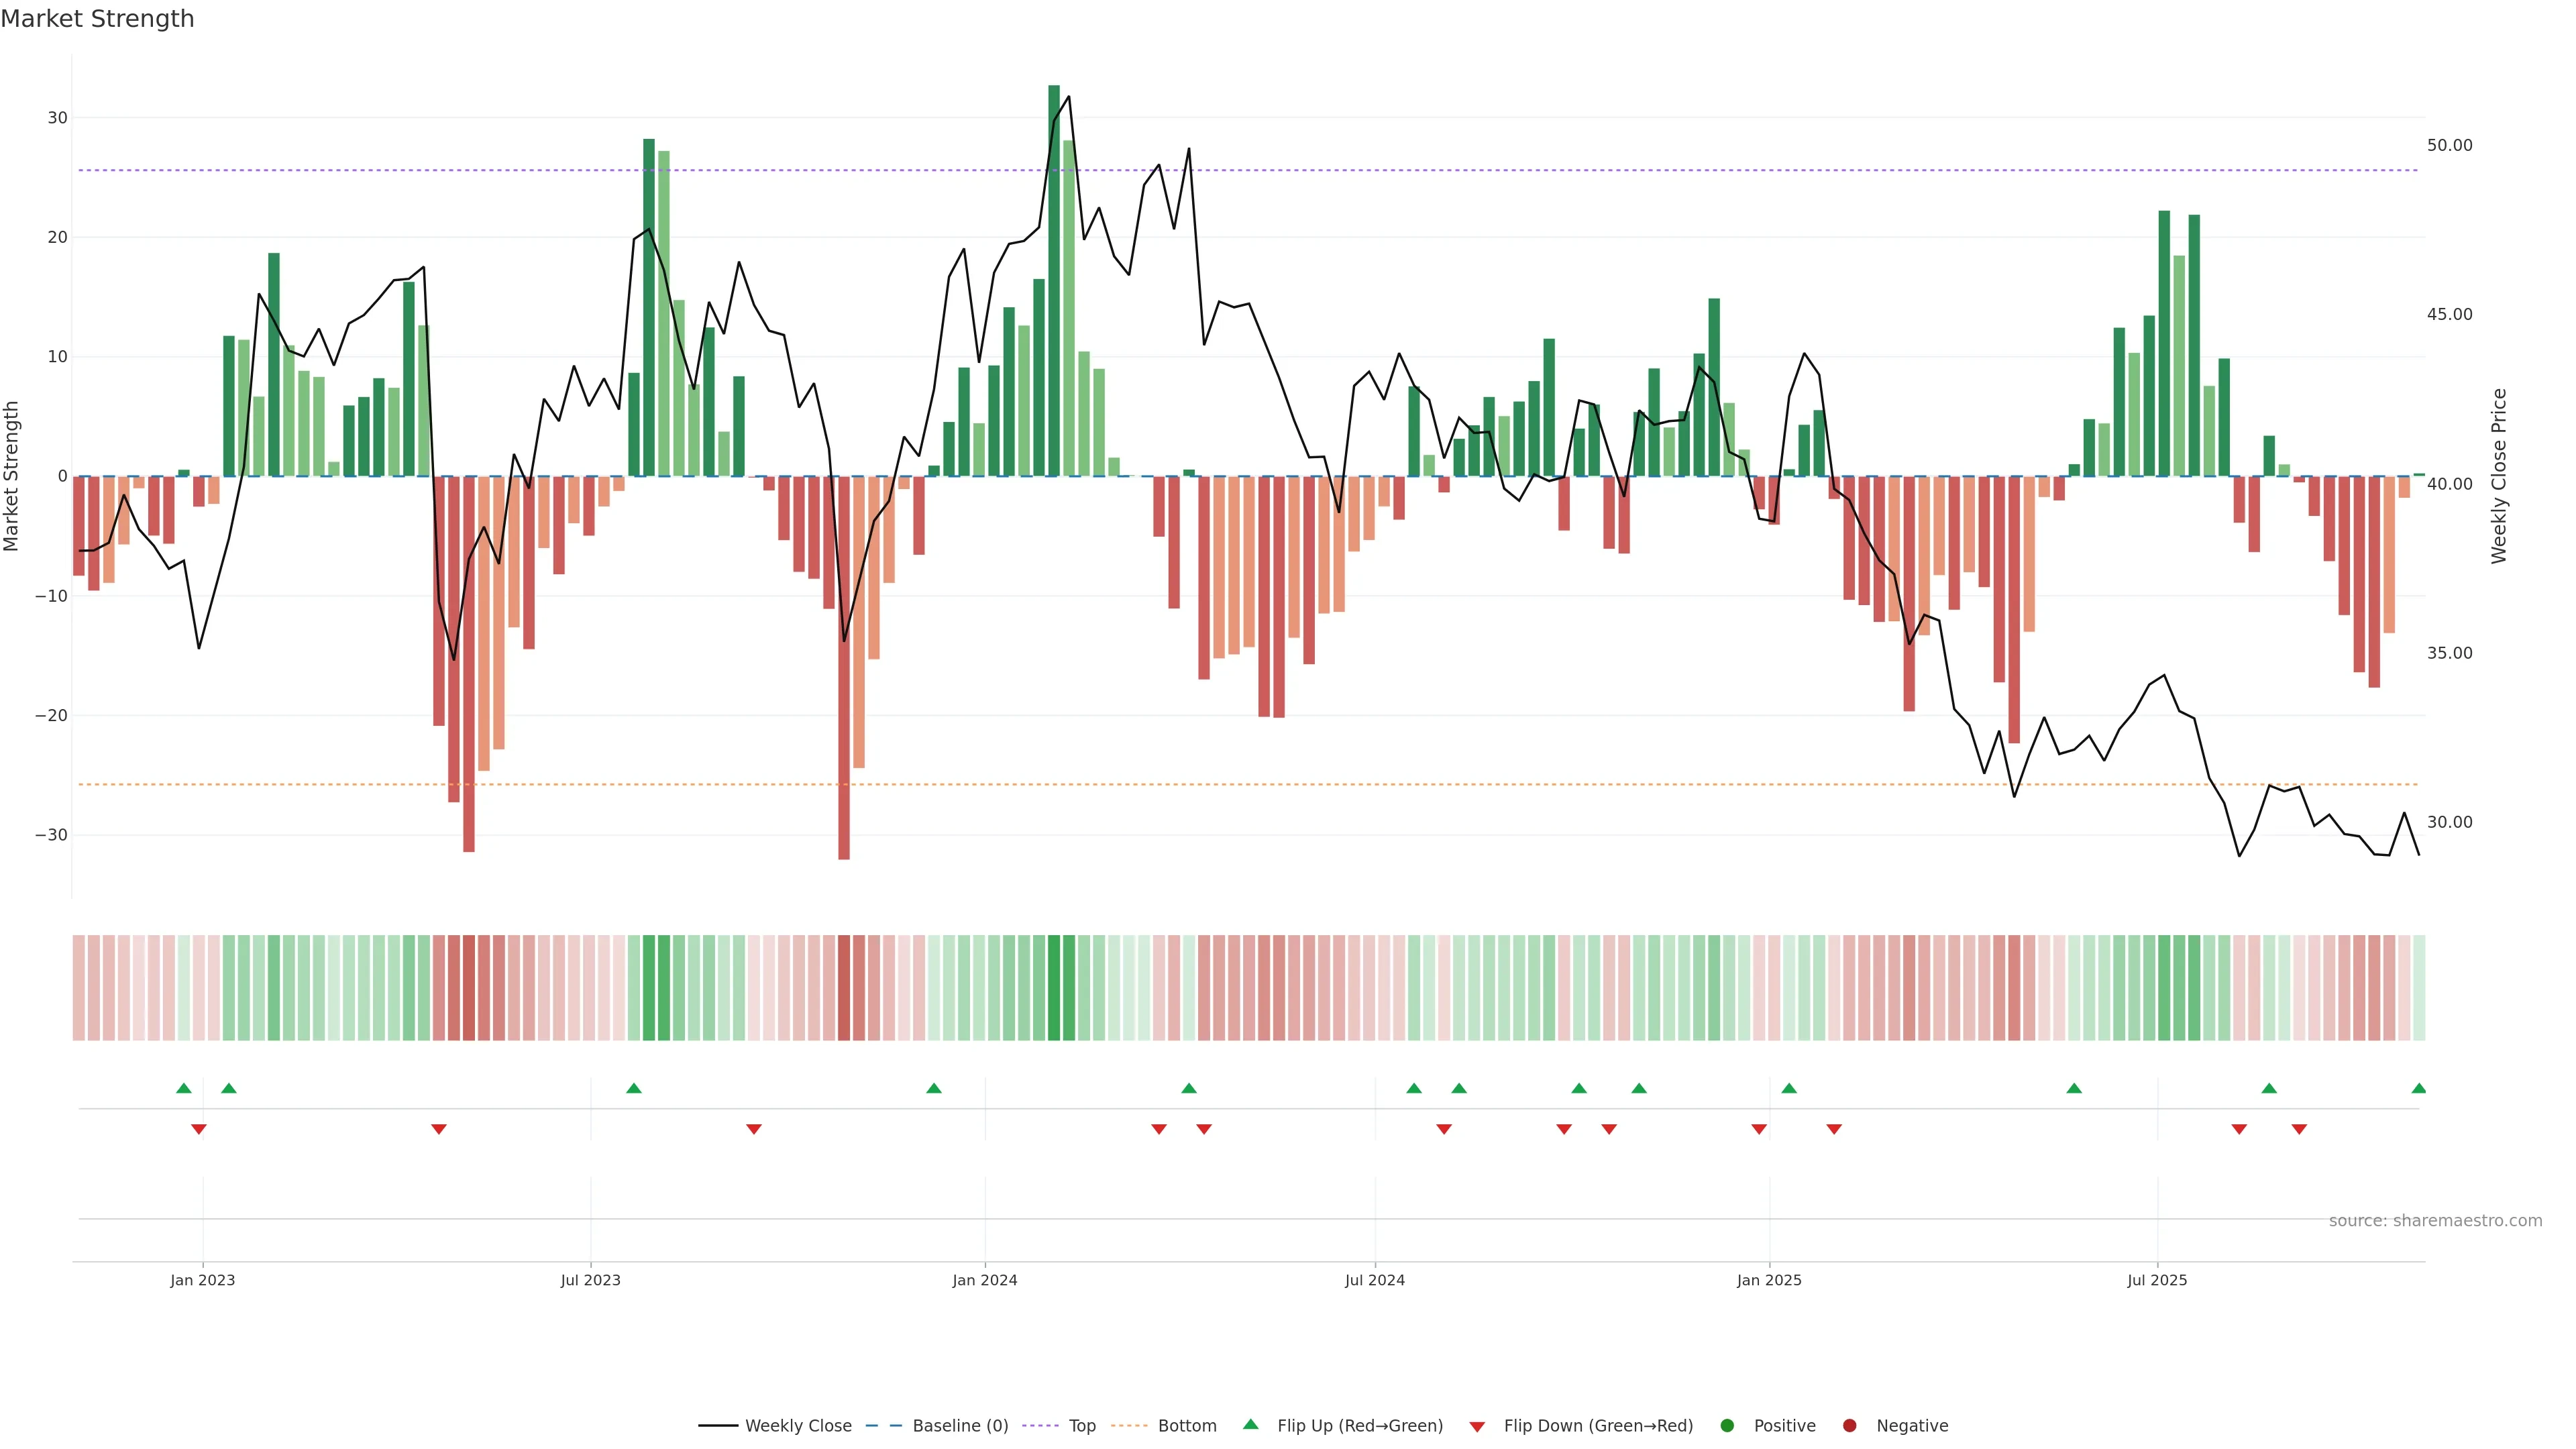Click the dark red Negative circle legend icon
This screenshot has width=2576, height=1449.
[x=1849, y=1426]
